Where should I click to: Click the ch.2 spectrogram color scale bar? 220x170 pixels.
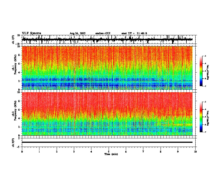click(201, 117)
